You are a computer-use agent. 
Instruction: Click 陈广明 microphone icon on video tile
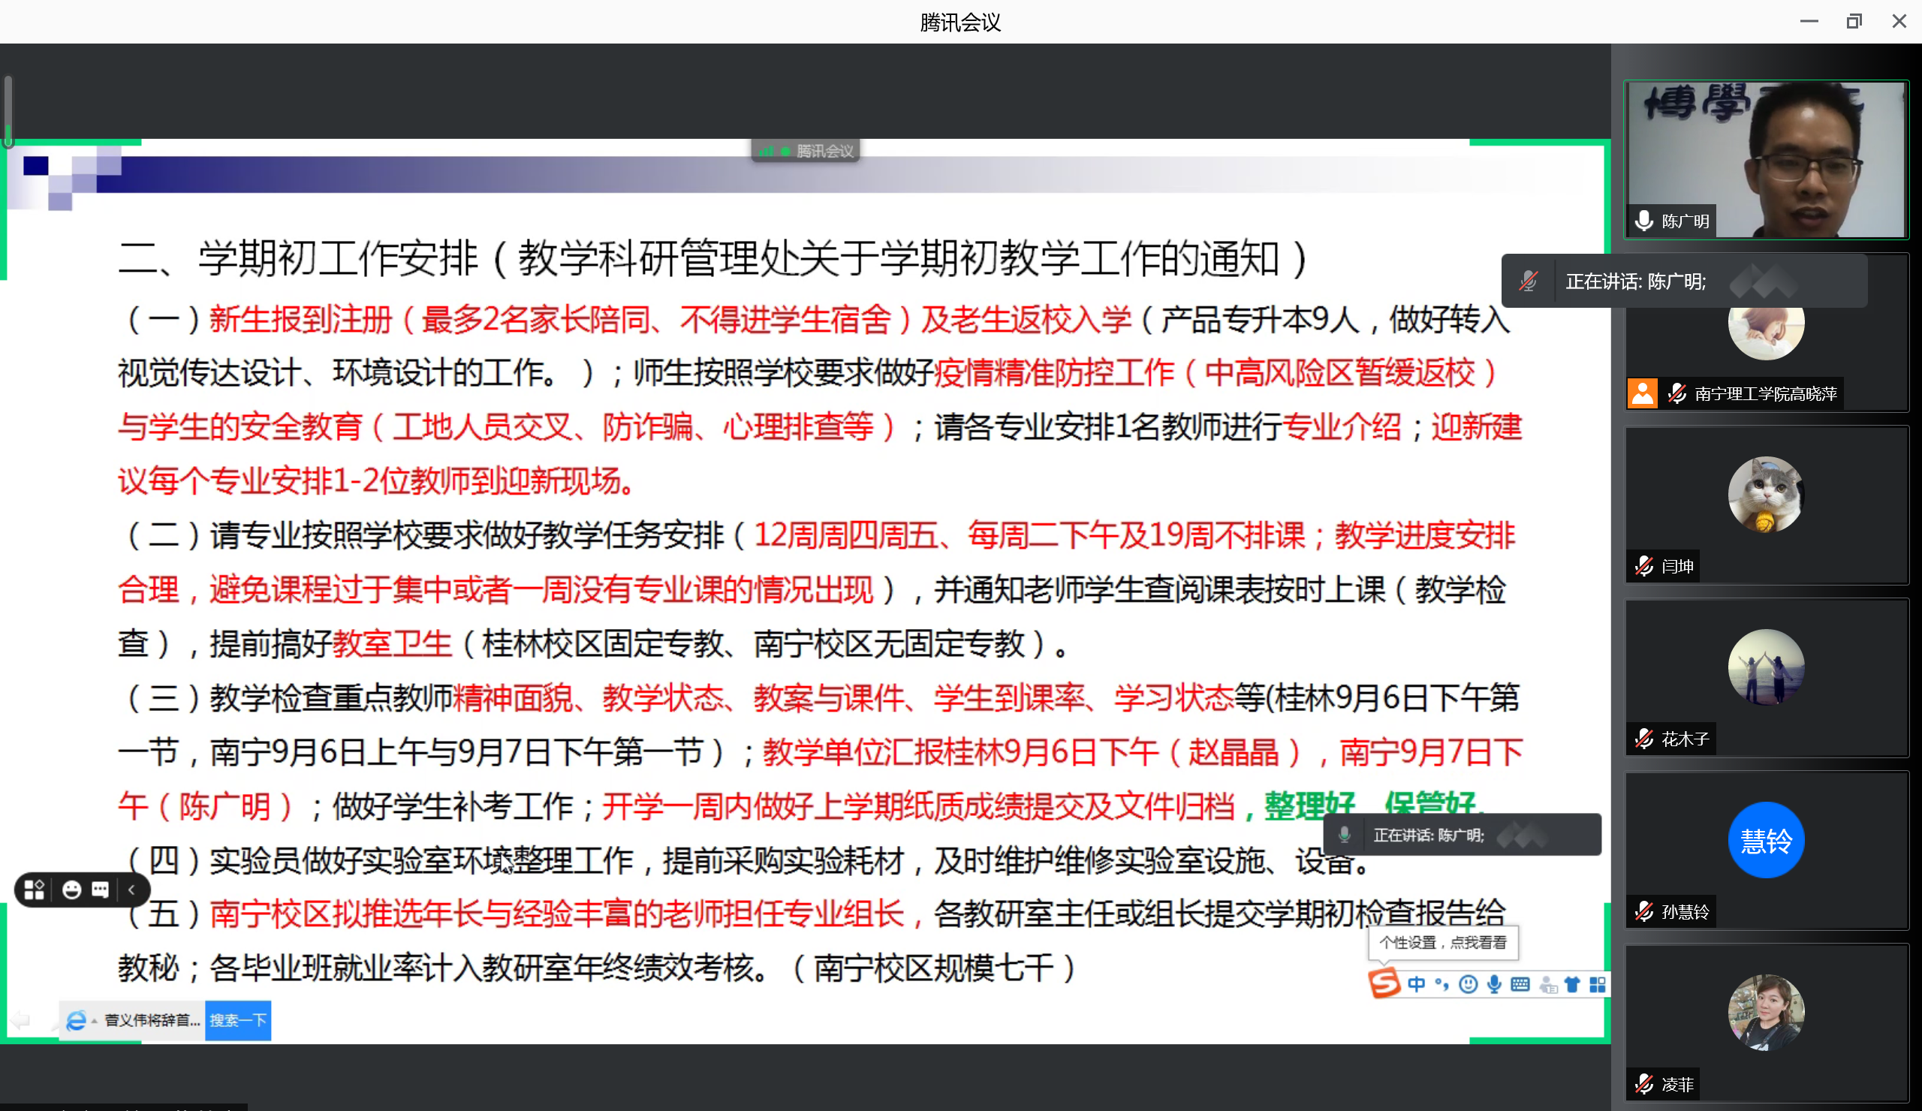(x=1644, y=221)
